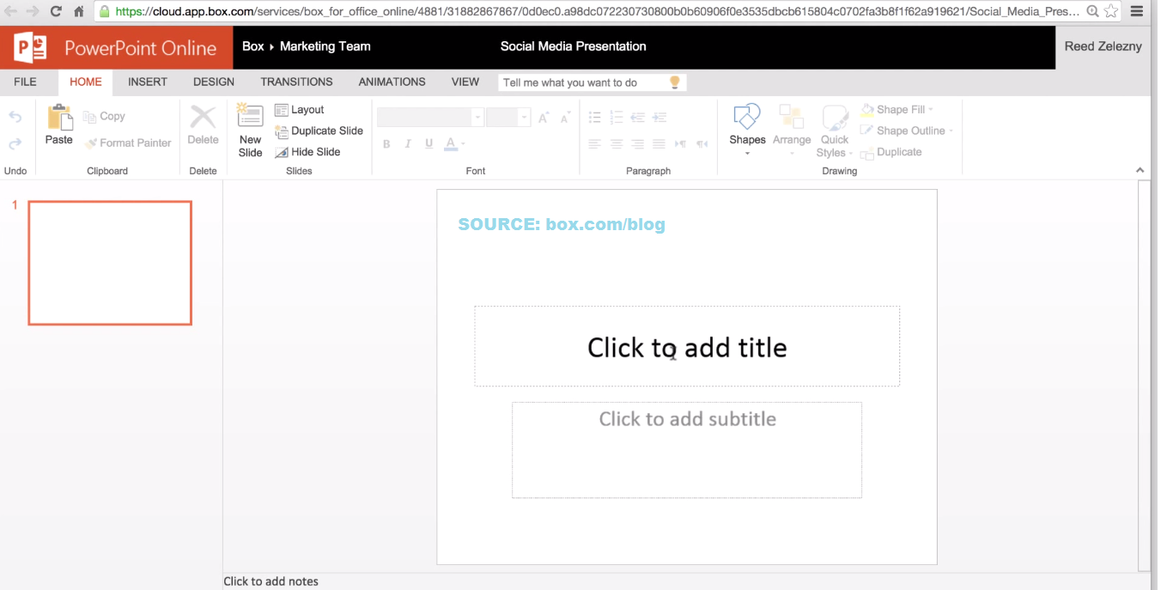Collapse the ribbon with the chevron
Image resolution: width=1173 pixels, height=590 pixels.
(1140, 170)
